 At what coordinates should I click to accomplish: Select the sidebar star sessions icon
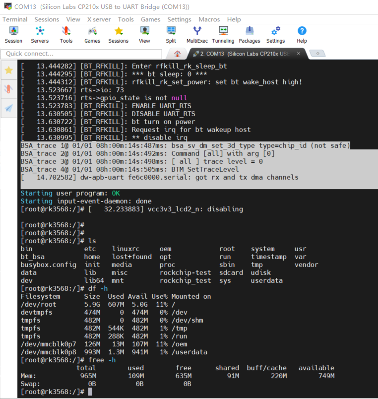pos(9,70)
